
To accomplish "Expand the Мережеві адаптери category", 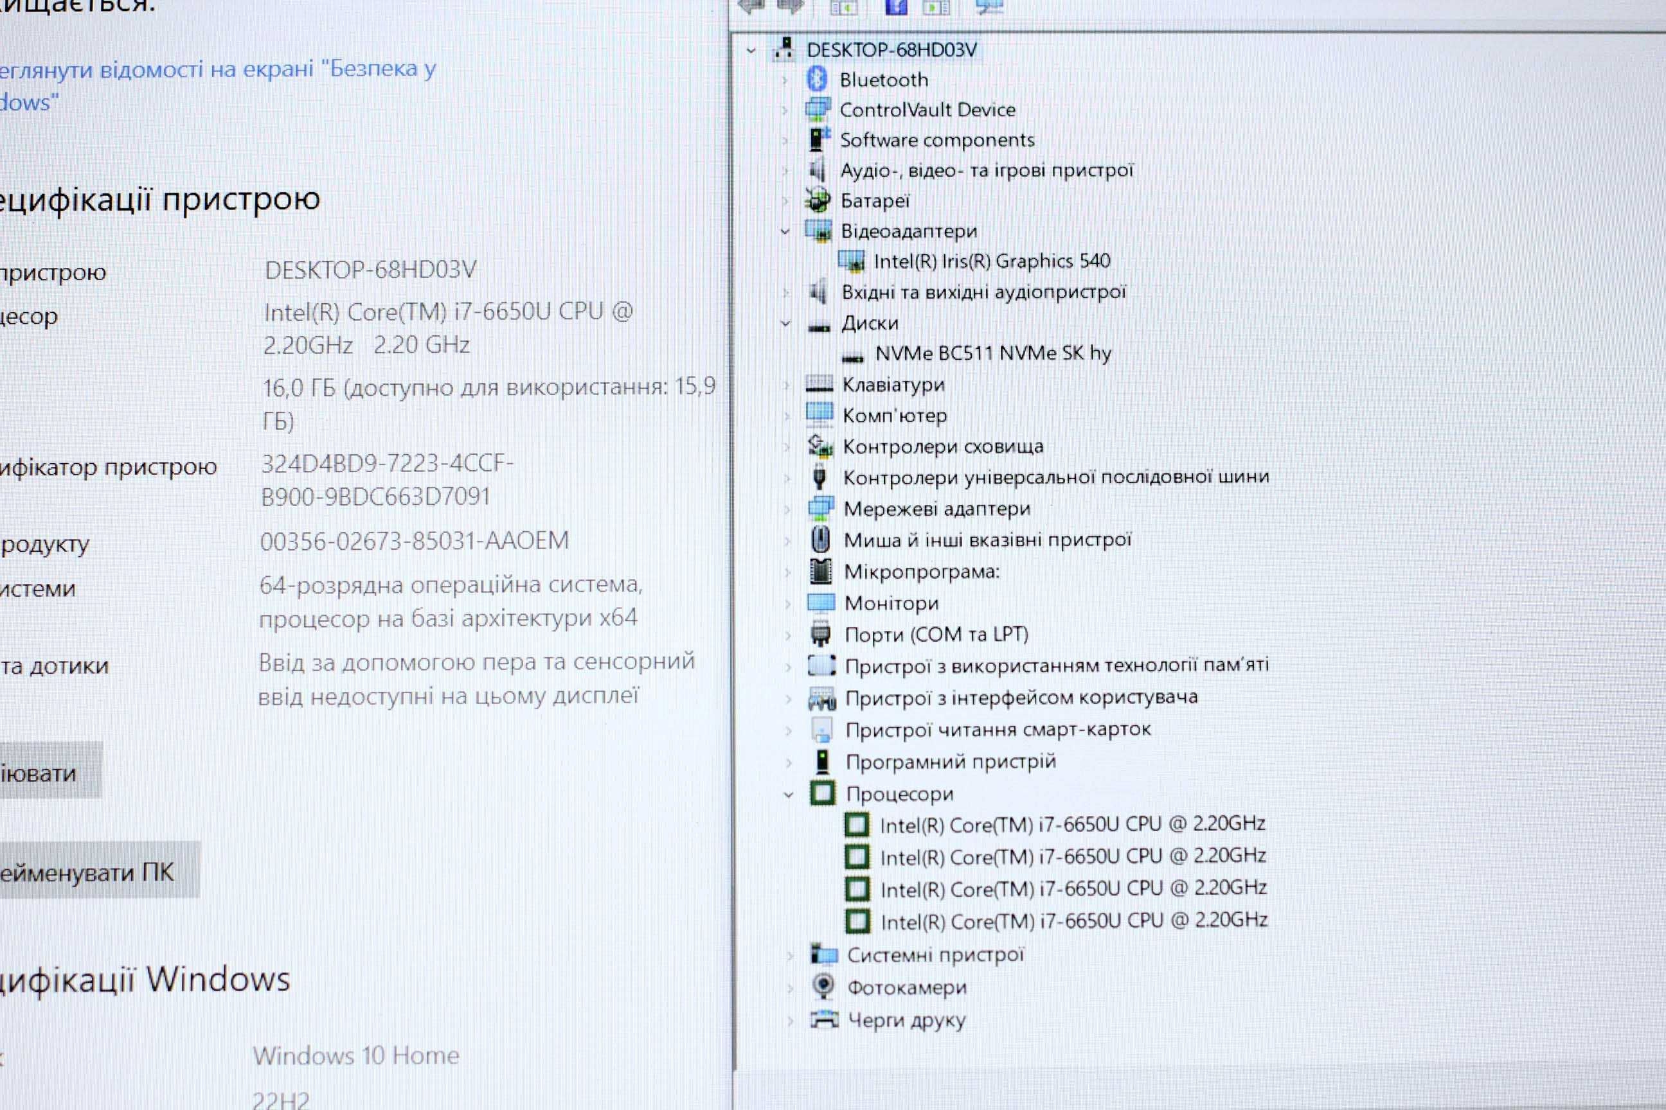I will point(787,509).
